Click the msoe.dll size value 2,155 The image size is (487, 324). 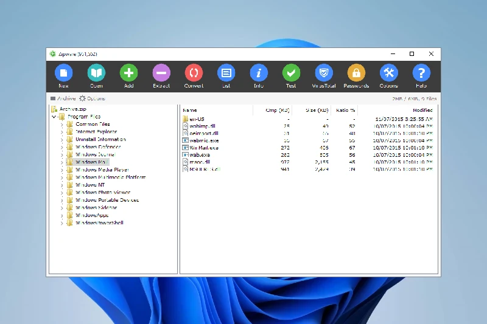pyautogui.click(x=321, y=162)
